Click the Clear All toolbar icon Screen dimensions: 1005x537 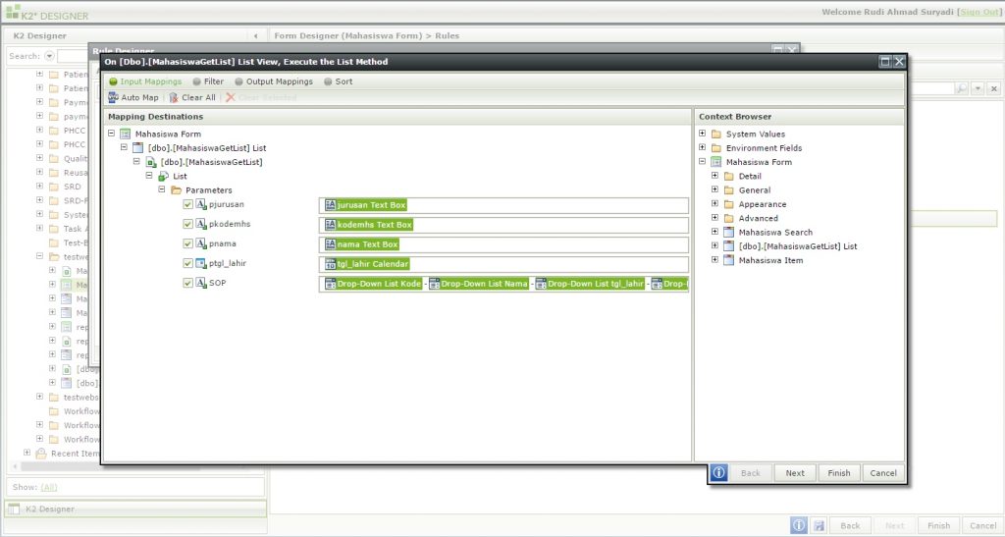click(x=174, y=97)
